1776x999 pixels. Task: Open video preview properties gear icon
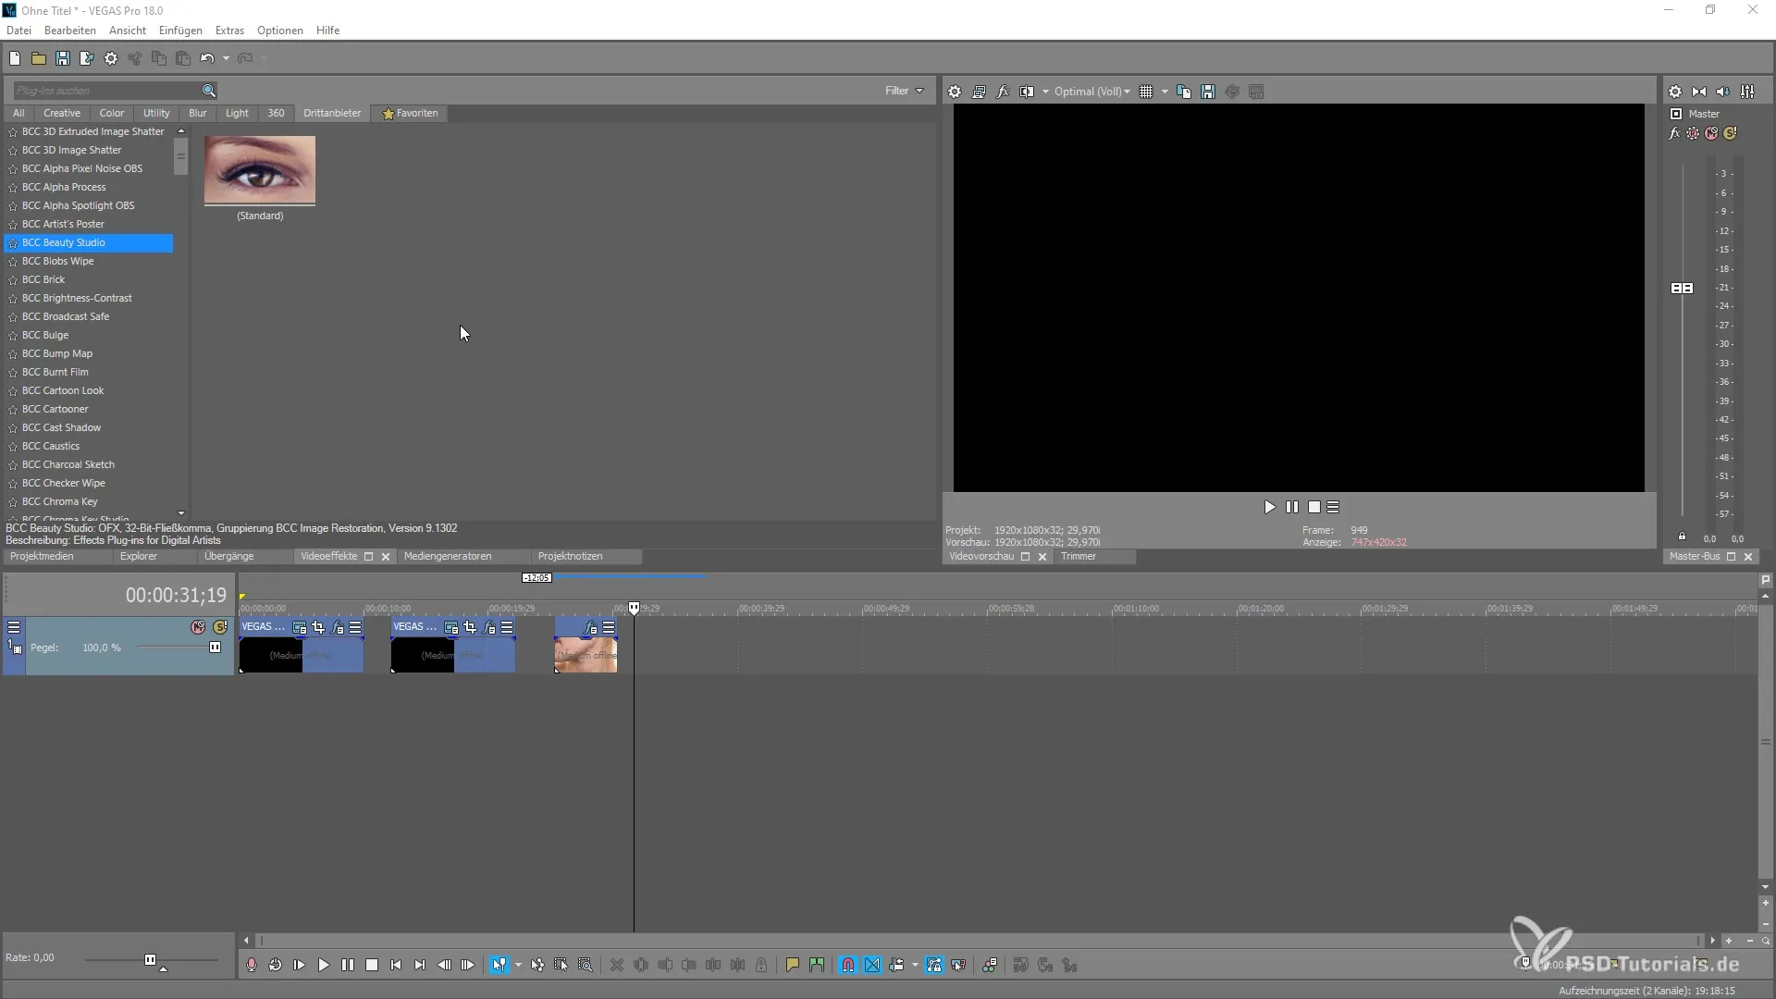coord(955,92)
